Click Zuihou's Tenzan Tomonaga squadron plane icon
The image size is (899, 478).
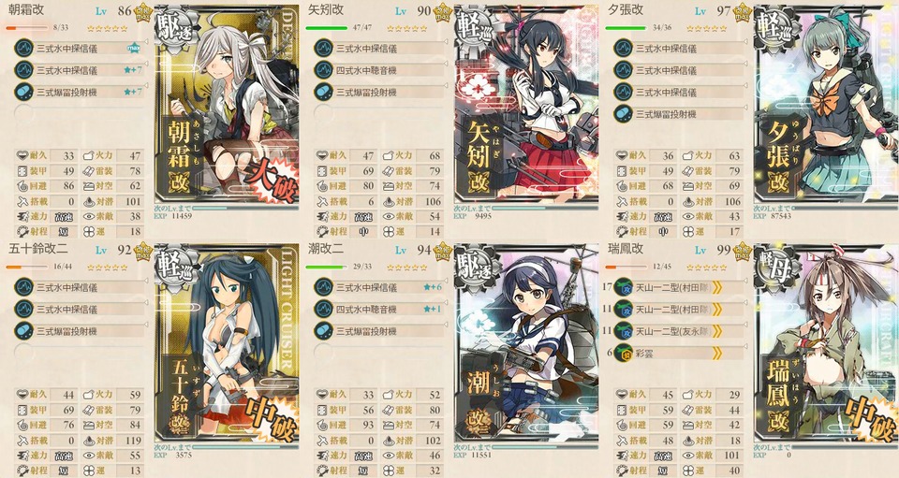623,331
